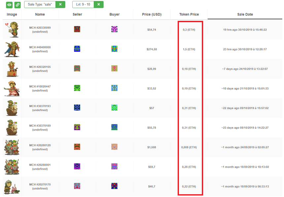Remove the Sale Type "sale" filter

point(60,5)
